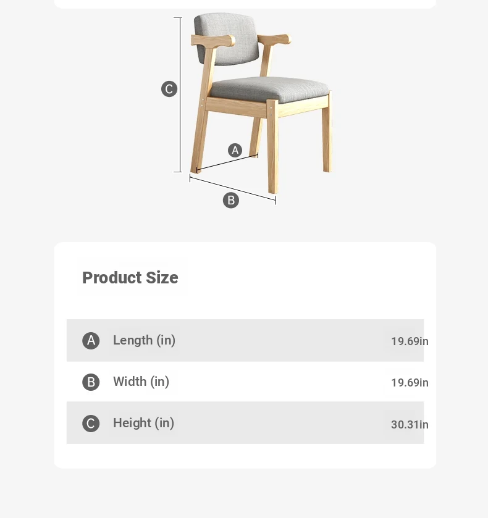Click the chair's gray seat cushion

coord(269,88)
